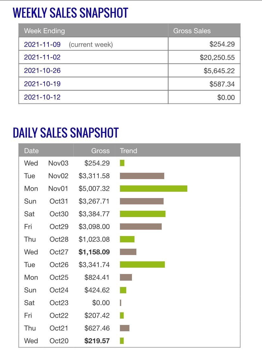The height and width of the screenshot is (355, 262).
Task: Select the brown trend bar for Oct29
Action: coord(141,227)
